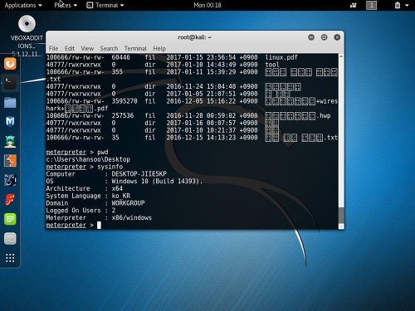Click the x64 architecture value

(x=117, y=188)
